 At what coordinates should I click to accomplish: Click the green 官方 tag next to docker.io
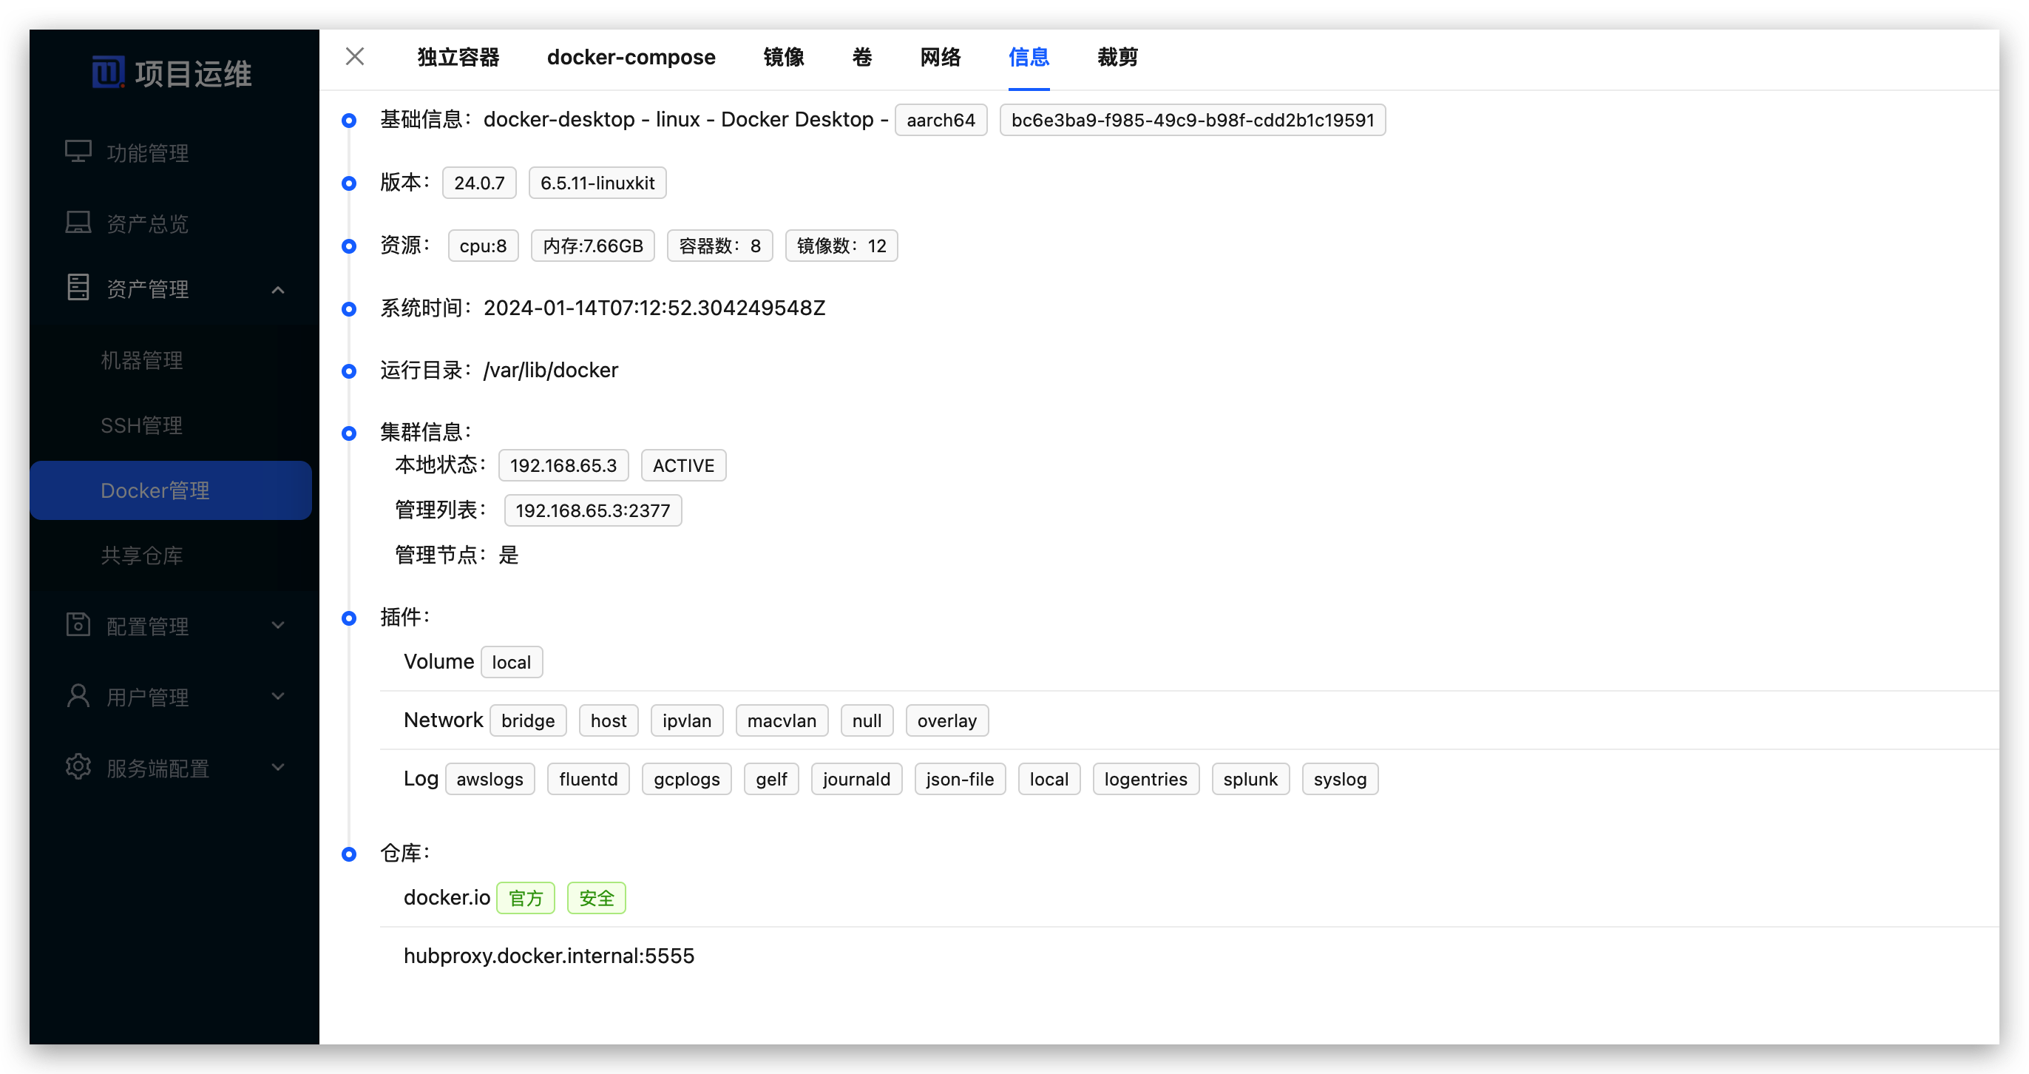click(x=525, y=898)
